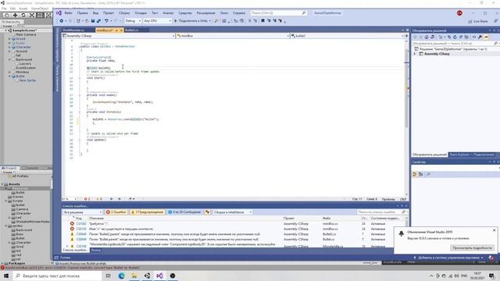This screenshot has height=281, width=500.
Task: Click the Описание column header in Error List
Action: (96, 219)
